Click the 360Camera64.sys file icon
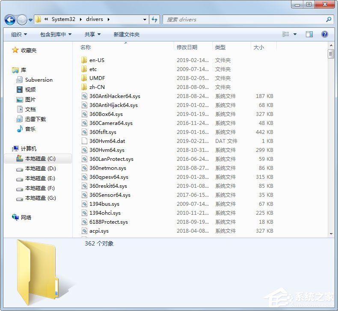This screenshot has height=311, width=338. [x=84, y=123]
